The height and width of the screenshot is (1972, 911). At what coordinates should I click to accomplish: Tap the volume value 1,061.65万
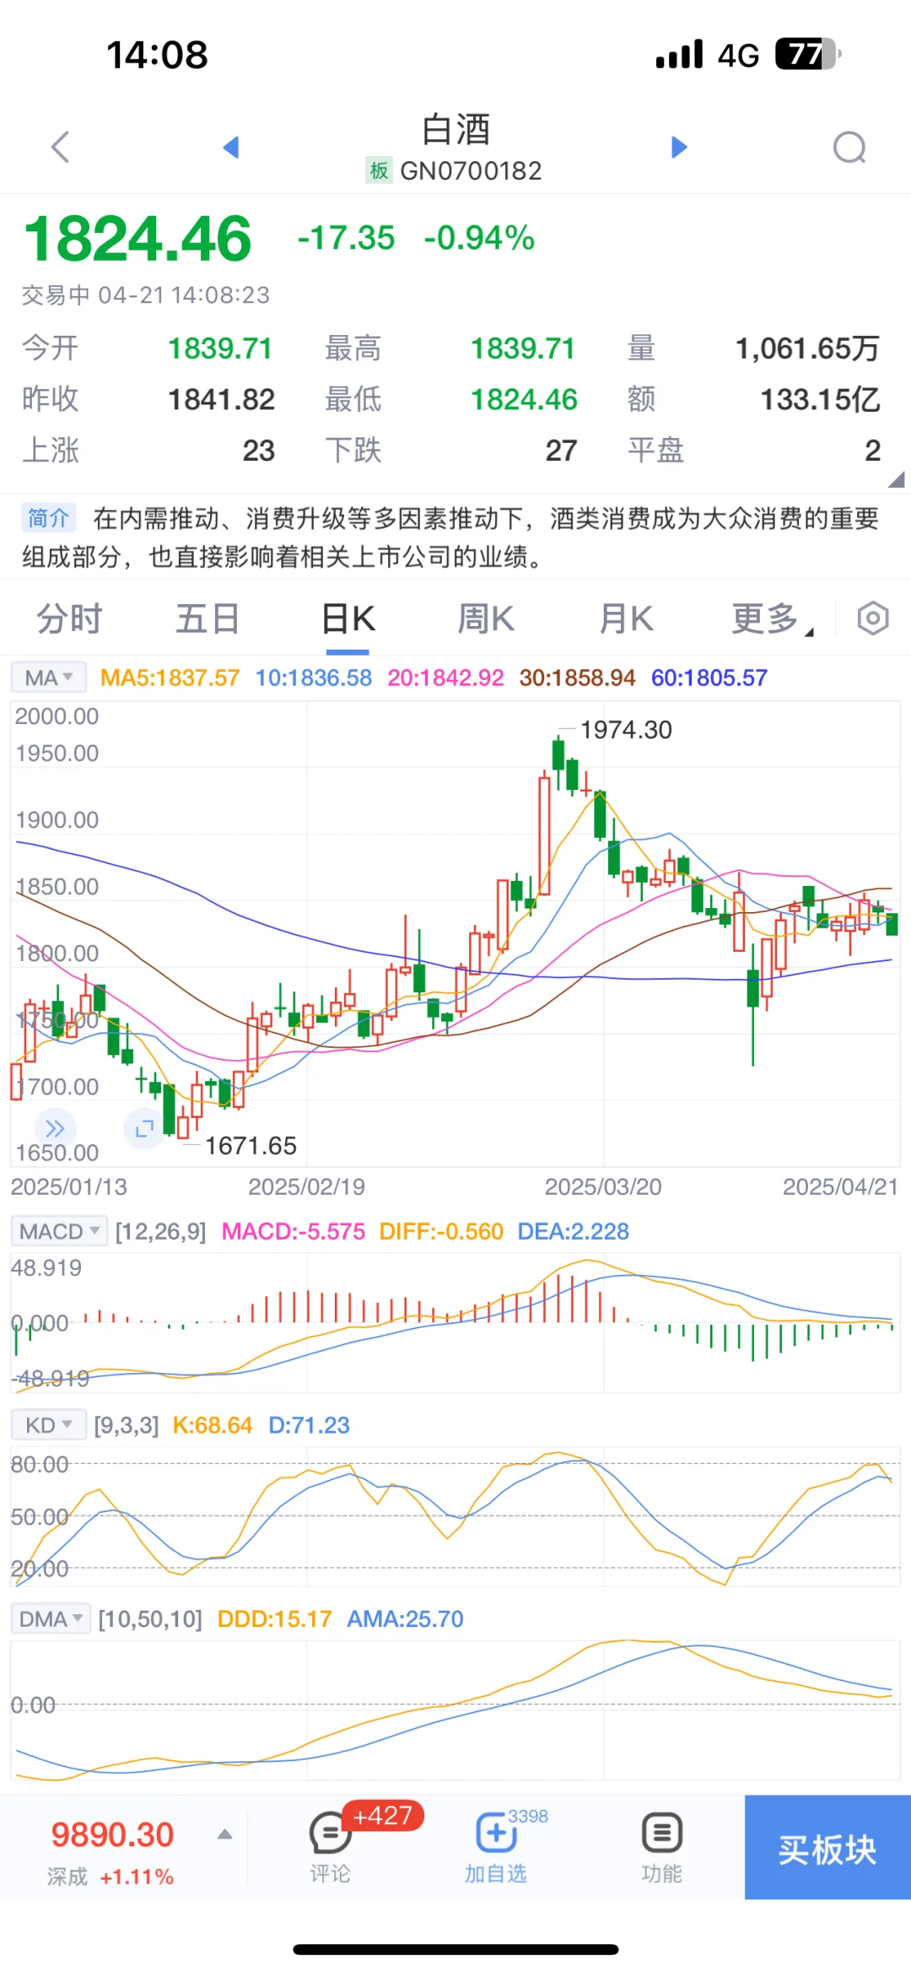807,348
